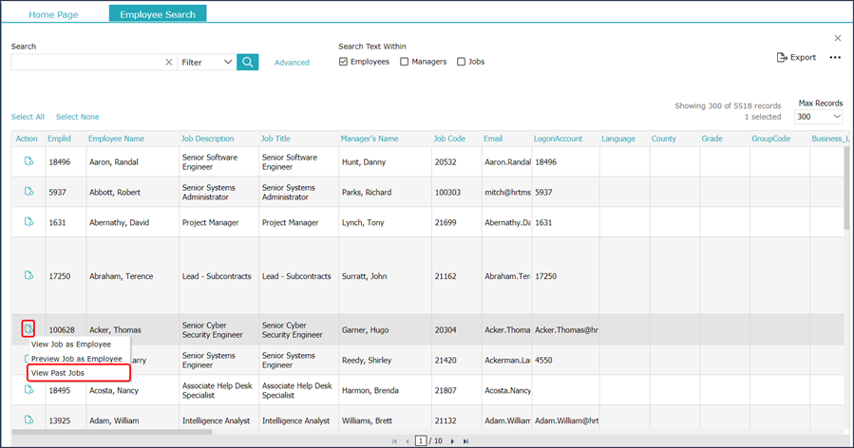Expand the Filter dropdown
Image resolution: width=854 pixels, height=448 pixels.
pyautogui.click(x=206, y=63)
